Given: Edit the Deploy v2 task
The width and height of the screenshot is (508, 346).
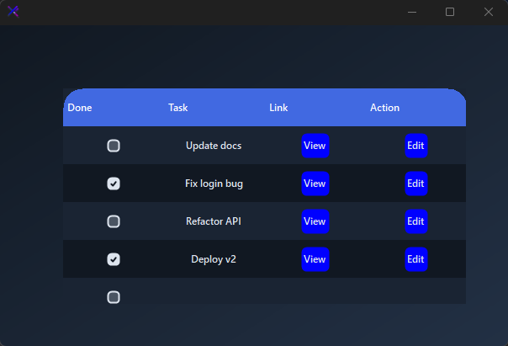Looking at the screenshot, I should click(x=416, y=259).
